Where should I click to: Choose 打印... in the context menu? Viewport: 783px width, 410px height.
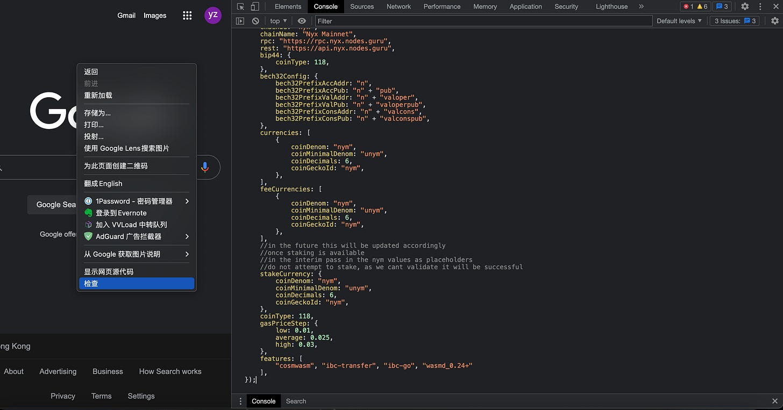tap(136, 125)
